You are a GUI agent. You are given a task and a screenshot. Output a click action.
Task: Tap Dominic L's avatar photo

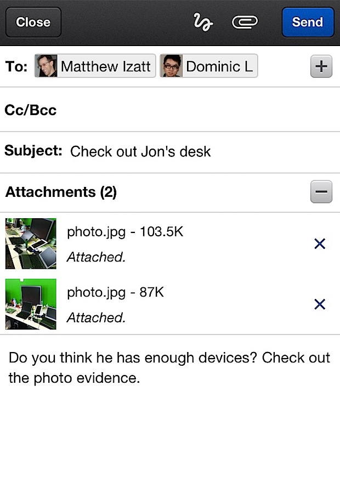pos(172,67)
